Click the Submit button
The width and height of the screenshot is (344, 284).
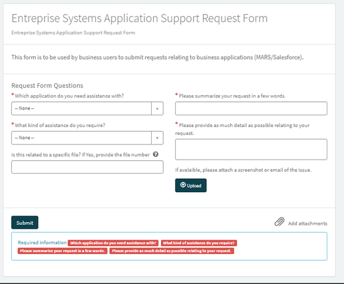point(25,222)
